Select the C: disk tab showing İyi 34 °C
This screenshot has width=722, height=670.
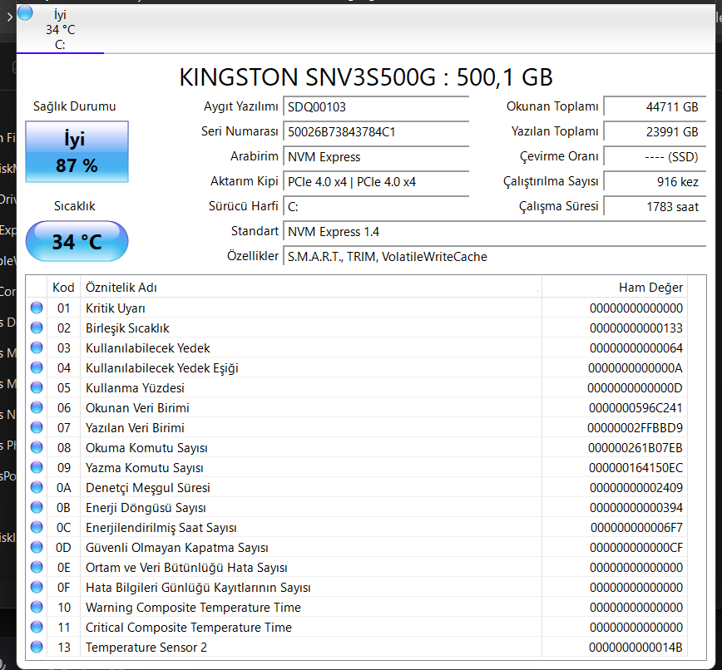tap(61, 29)
